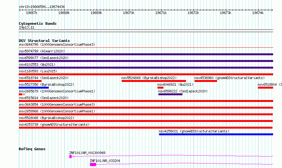
Task: Open the nsv4258021 (gnomADStructuralVariants) label
Action: [x=194, y=131]
